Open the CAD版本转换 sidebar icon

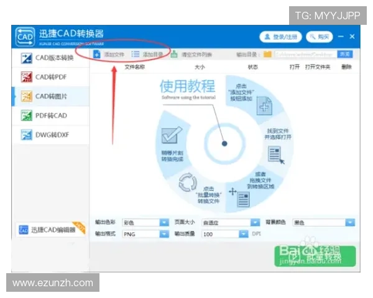[x=26, y=58]
